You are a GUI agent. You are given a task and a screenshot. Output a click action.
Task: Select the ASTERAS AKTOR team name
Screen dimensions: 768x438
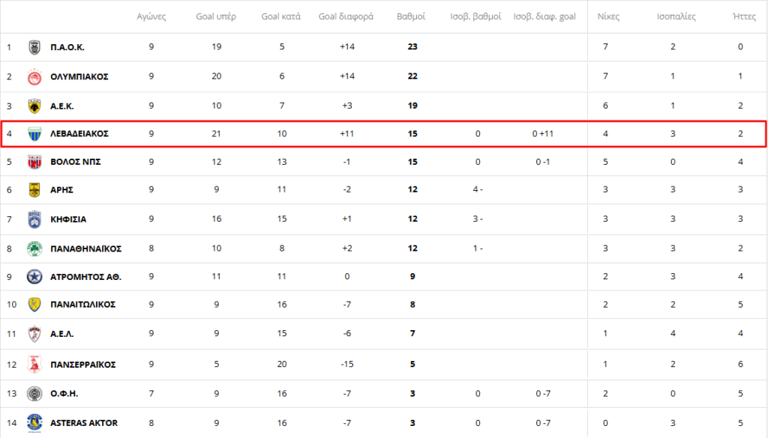pos(84,423)
